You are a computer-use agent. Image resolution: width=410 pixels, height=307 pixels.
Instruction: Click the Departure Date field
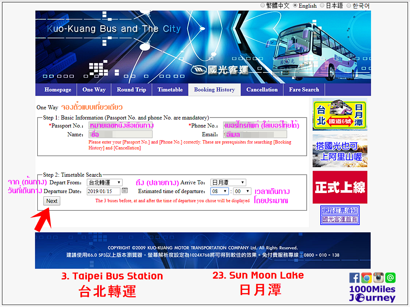(x=104, y=191)
